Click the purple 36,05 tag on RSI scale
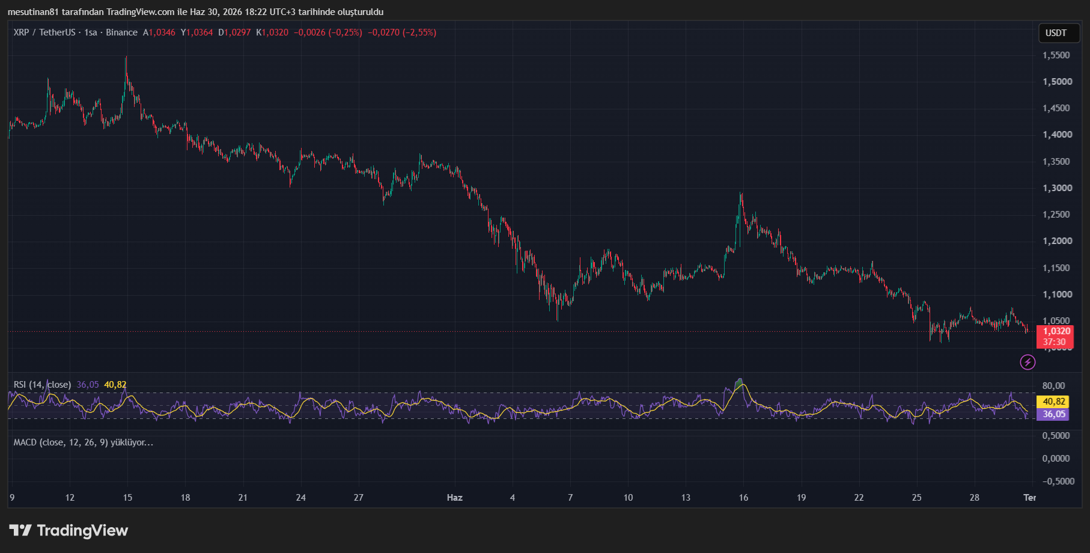The image size is (1090, 553). pos(1053,414)
